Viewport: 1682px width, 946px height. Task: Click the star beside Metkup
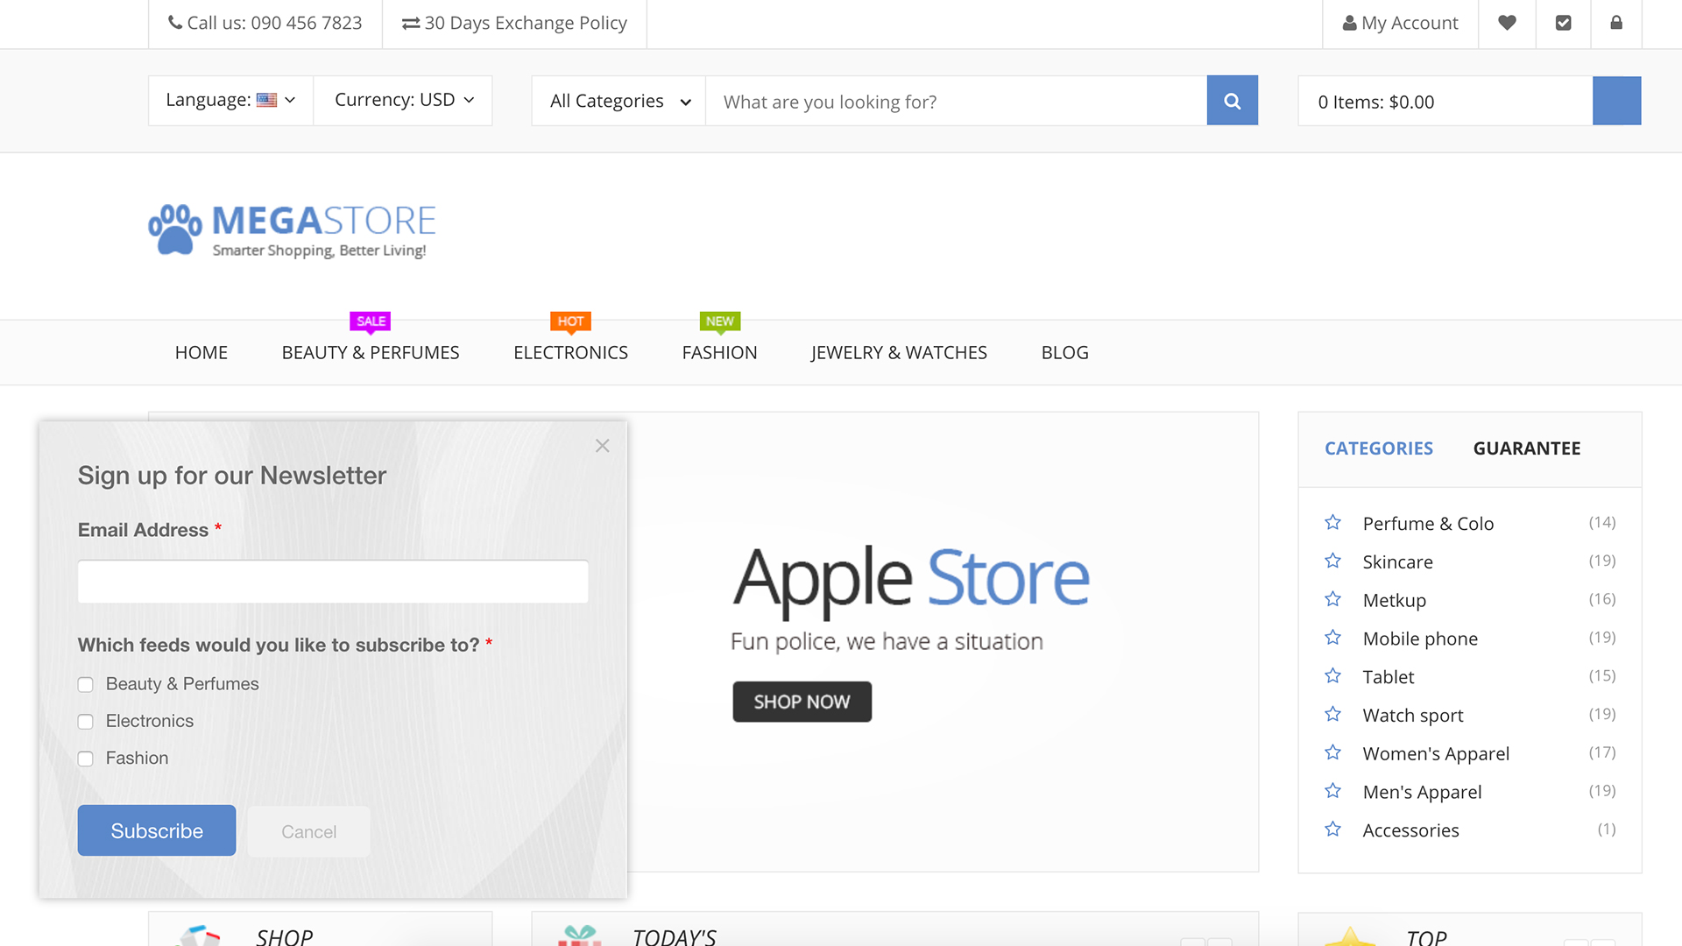[1332, 599]
